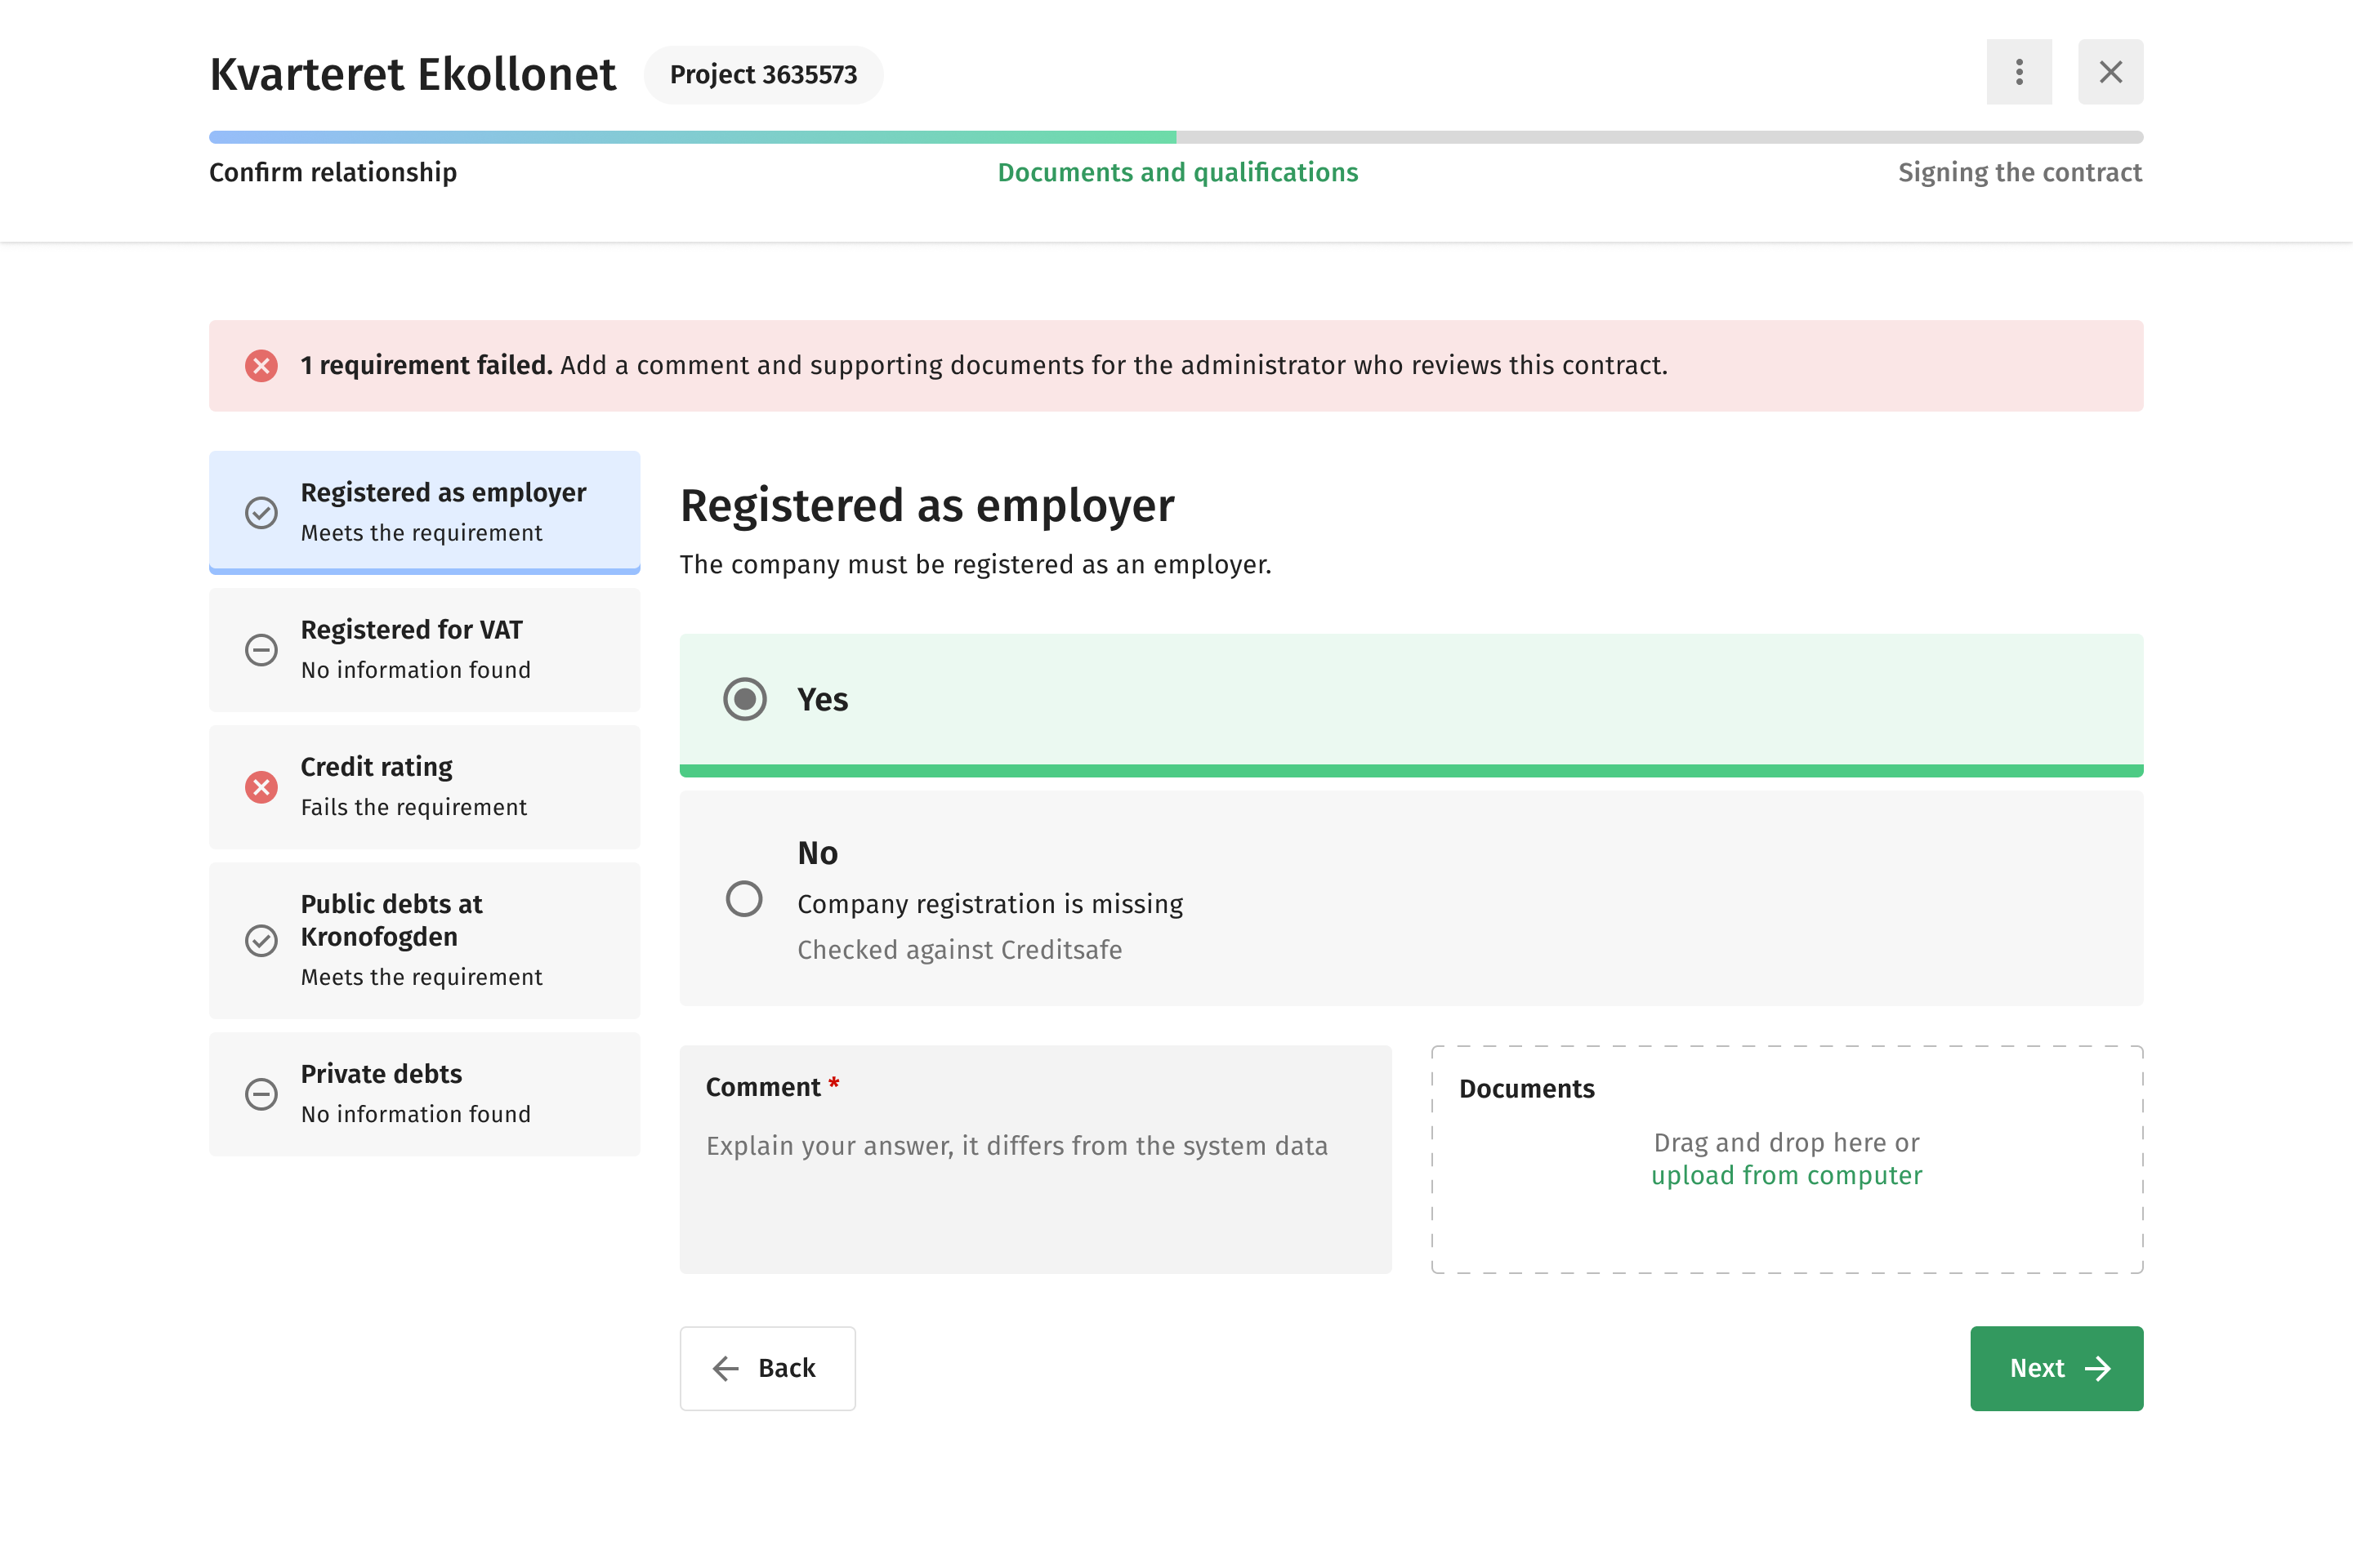
Task: Click 'The company must be registered' description
Action: 976,565
